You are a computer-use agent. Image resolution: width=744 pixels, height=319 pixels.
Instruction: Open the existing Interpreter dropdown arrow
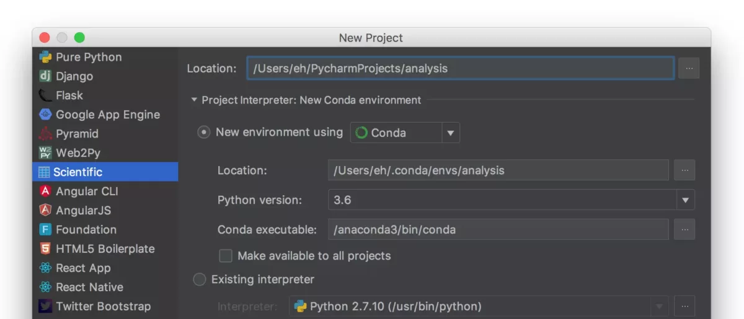[659, 307]
